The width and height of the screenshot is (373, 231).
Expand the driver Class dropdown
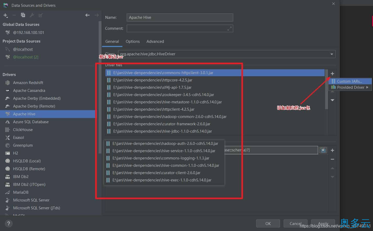pos(331,54)
